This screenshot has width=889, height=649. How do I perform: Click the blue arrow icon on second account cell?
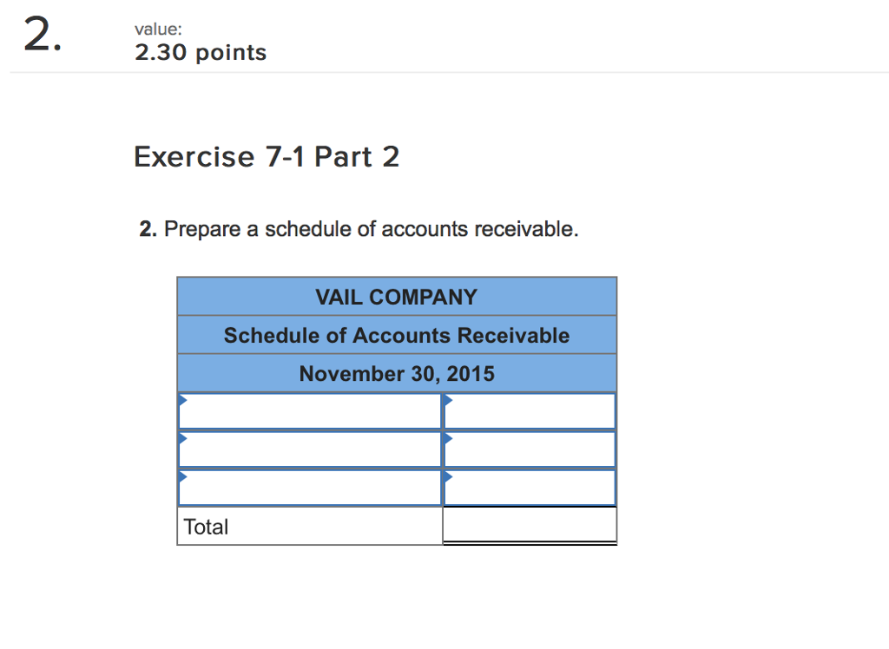182,440
